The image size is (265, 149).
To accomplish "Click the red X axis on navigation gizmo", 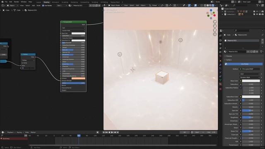I will click(x=214, y=15).
